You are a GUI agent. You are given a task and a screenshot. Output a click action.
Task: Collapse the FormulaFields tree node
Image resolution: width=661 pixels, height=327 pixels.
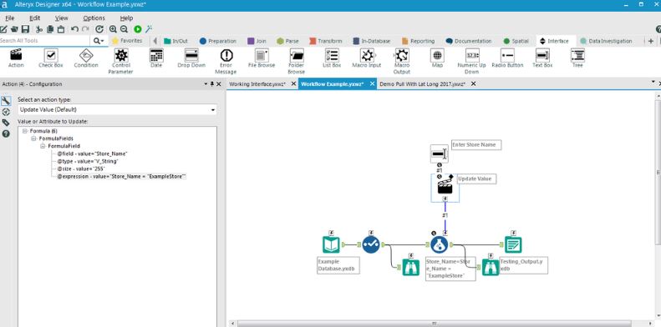(x=33, y=138)
